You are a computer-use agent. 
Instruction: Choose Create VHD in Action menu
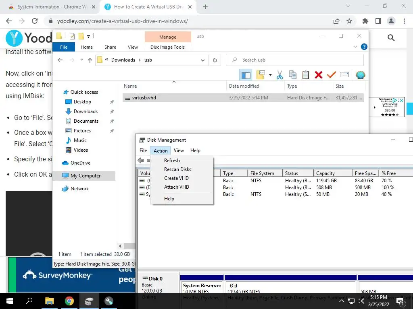coord(176,178)
